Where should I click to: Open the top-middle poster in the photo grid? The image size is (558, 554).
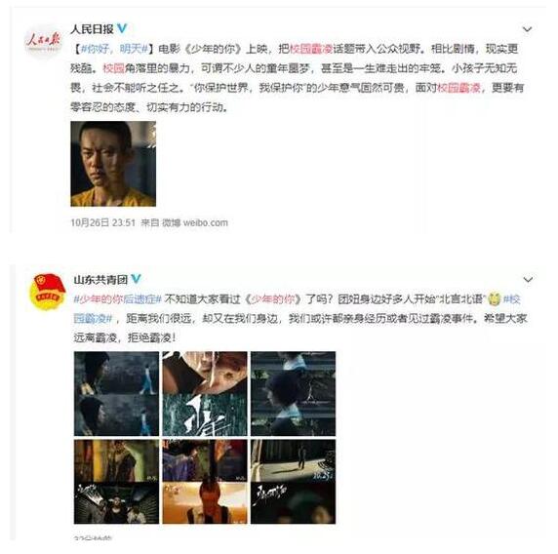tap(205, 393)
